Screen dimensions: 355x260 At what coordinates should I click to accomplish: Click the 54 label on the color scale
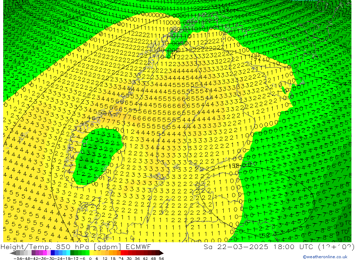(161, 258)
